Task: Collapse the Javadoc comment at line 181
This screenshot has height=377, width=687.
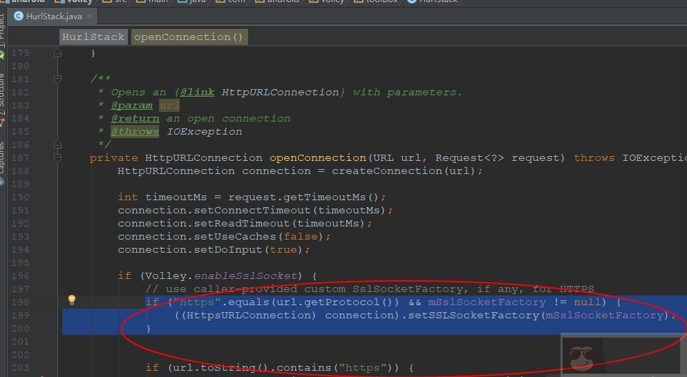Action: tap(57, 79)
